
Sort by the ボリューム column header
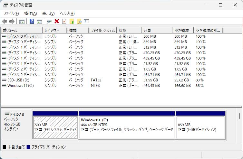pos(22,30)
